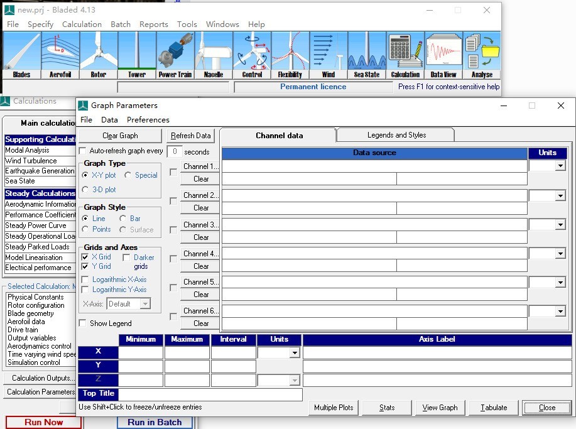Click the Refresh Data button
Screen dimensions: 576x429
(x=191, y=136)
